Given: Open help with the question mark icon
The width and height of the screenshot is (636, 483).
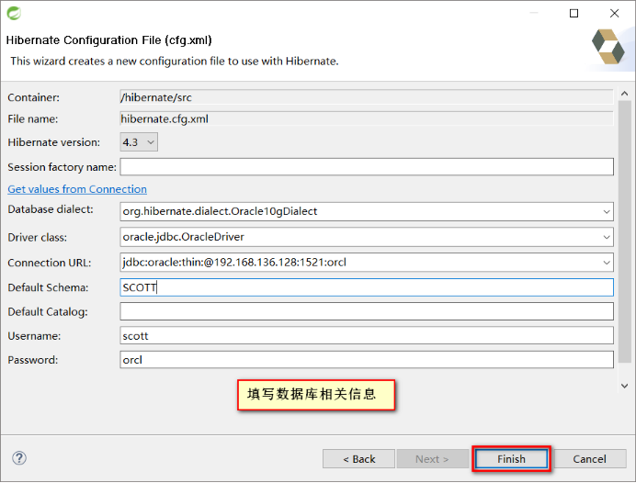Looking at the screenshot, I should pyautogui.click(x=19, y=458).
